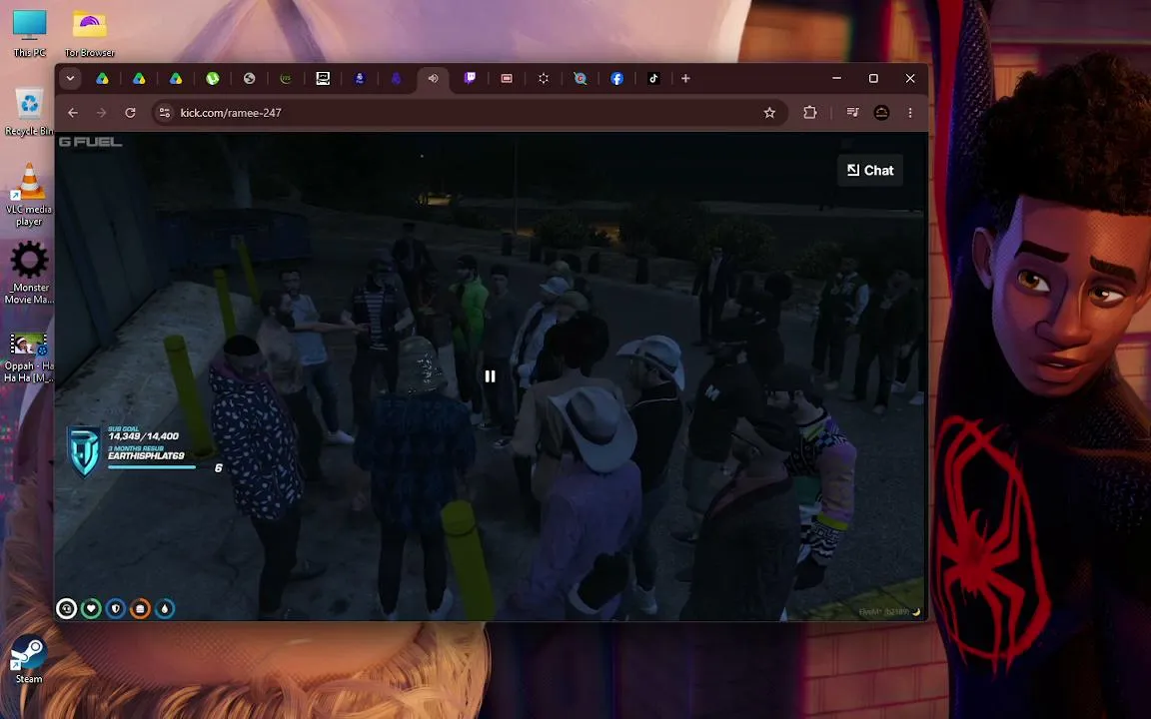1151x719 pixels.
Task: Click the "EARTHISPHLAT69" resub name
Action: tap(146, 455)
